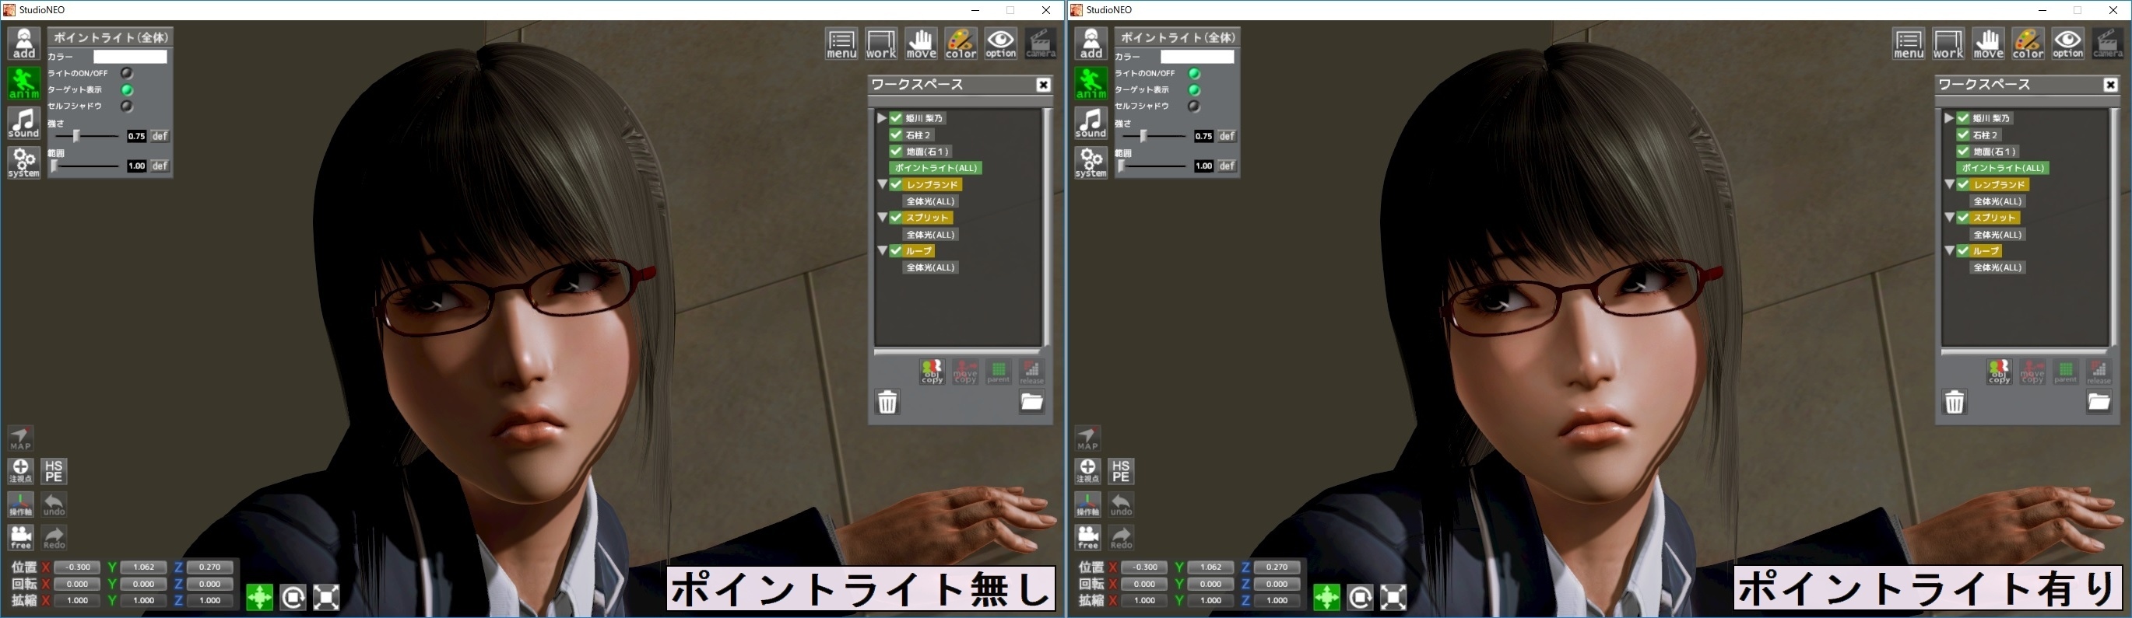The height and width of the screenshot is (618, 2132).
Task: Open the option button in right window toolbar
Action: tap(2067, 44)
